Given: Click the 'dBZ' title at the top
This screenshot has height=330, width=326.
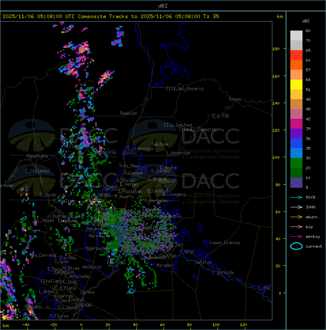Looking at the screenshot, I should [x=163, y=6].
